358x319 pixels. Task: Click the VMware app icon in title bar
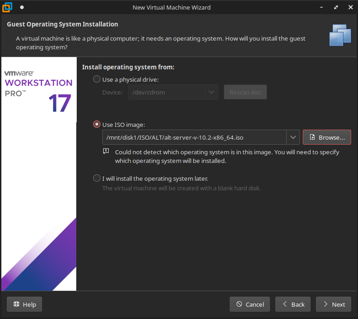click(x=7, y=7)
